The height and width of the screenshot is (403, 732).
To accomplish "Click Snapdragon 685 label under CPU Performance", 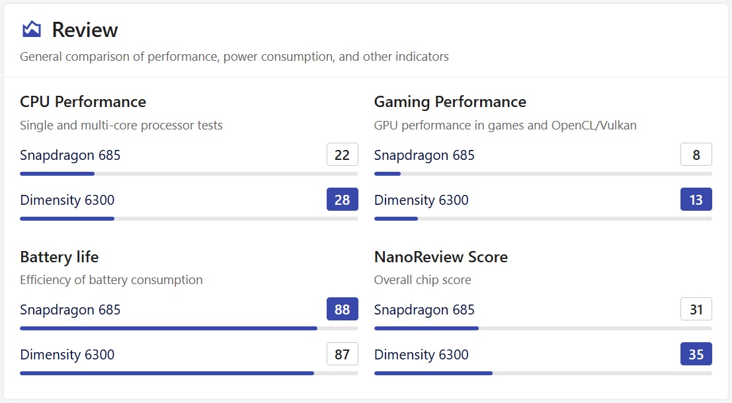I will (x=70, y=155).
